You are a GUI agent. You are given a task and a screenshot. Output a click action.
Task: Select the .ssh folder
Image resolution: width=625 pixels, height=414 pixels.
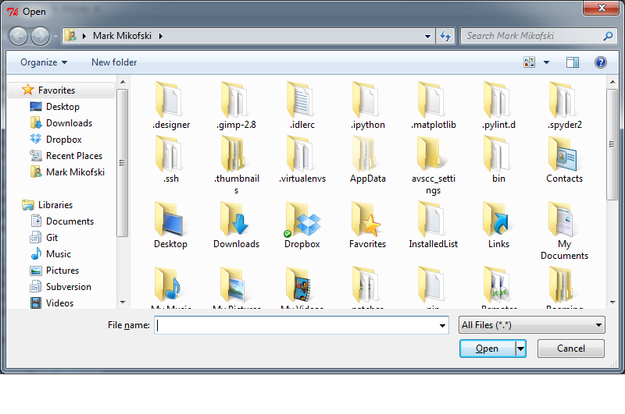tap(171, 160)
